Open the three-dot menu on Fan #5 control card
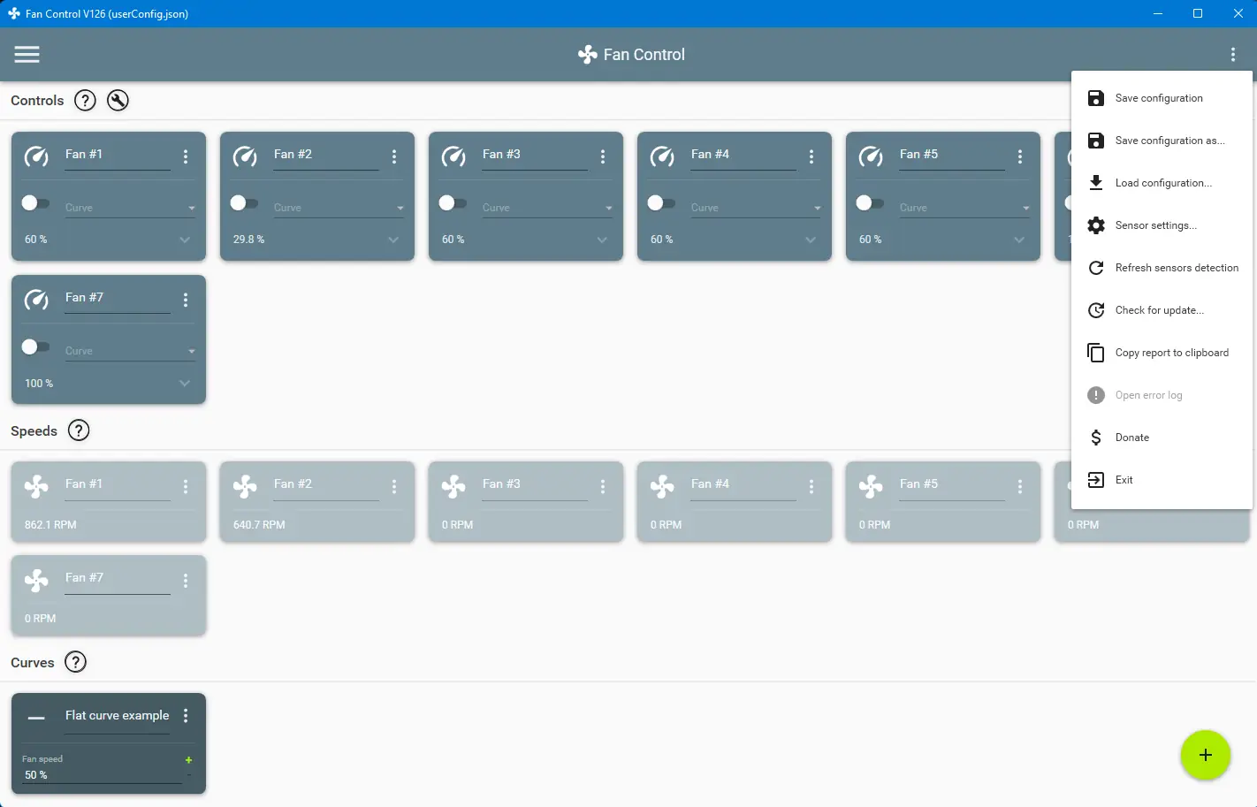Screen dimensions: 1257x807 (1020, 156)
